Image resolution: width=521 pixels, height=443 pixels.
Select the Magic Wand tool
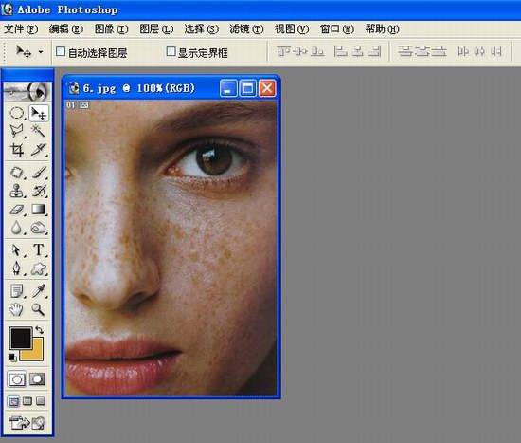[x=38, y=131]
